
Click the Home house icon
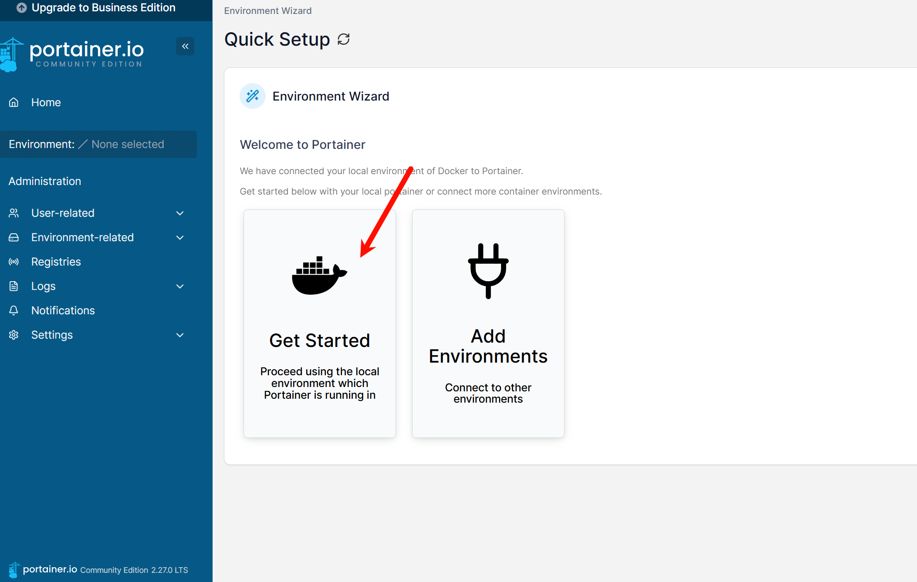14,102
